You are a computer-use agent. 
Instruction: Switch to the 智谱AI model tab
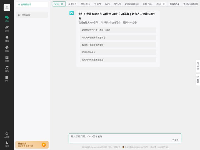click(x=97, y=4)
